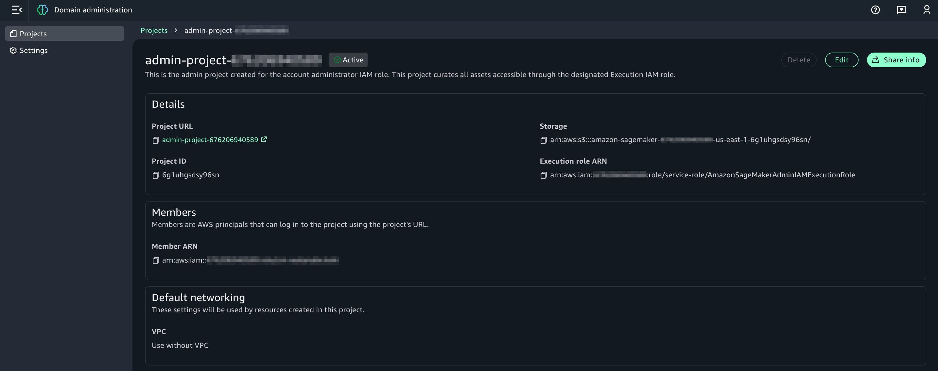Viewport: 938px width, 371px height.
Task: Click the SageMaker brain logo icon
Action: click(x=43, y=10)
